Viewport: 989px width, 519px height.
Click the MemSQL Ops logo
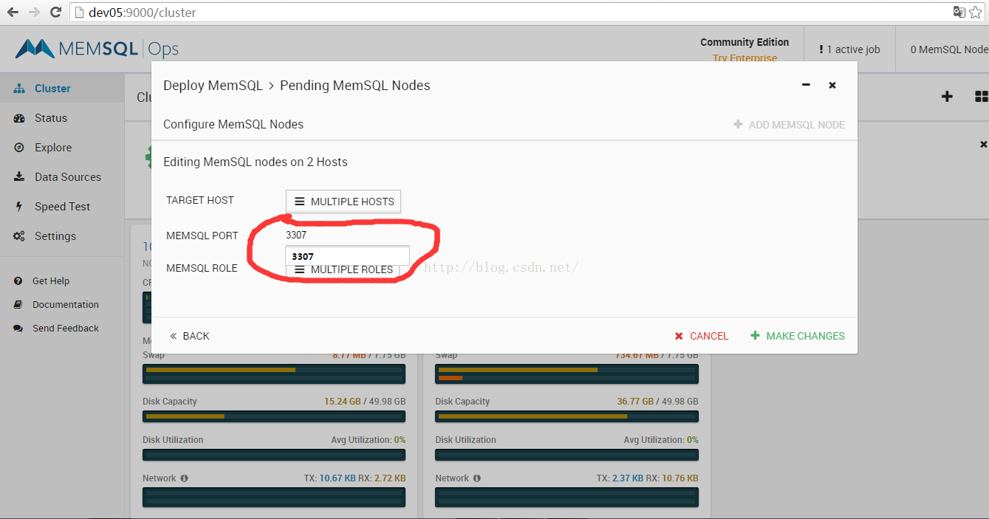click(x=97, y=49)
